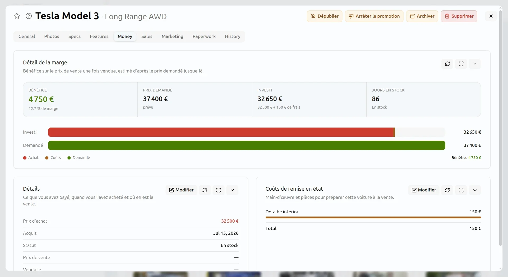508x277 pixels.
Task: Open the help question mark icon
Action: 29,16
